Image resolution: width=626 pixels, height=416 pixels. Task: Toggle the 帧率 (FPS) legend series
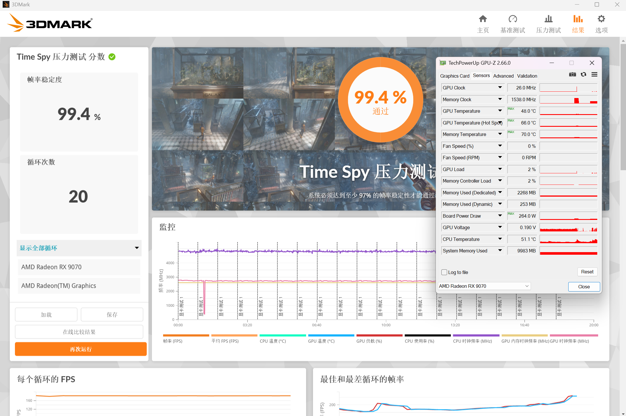click(173, 341)
